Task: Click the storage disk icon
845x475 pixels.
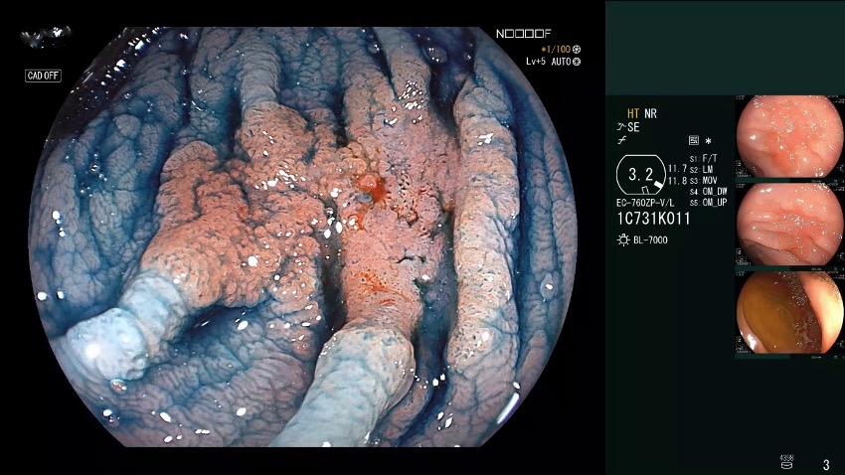Action: tap(787, 462)
